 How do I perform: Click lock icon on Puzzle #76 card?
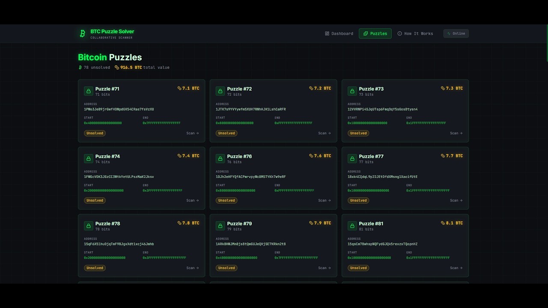220,159
